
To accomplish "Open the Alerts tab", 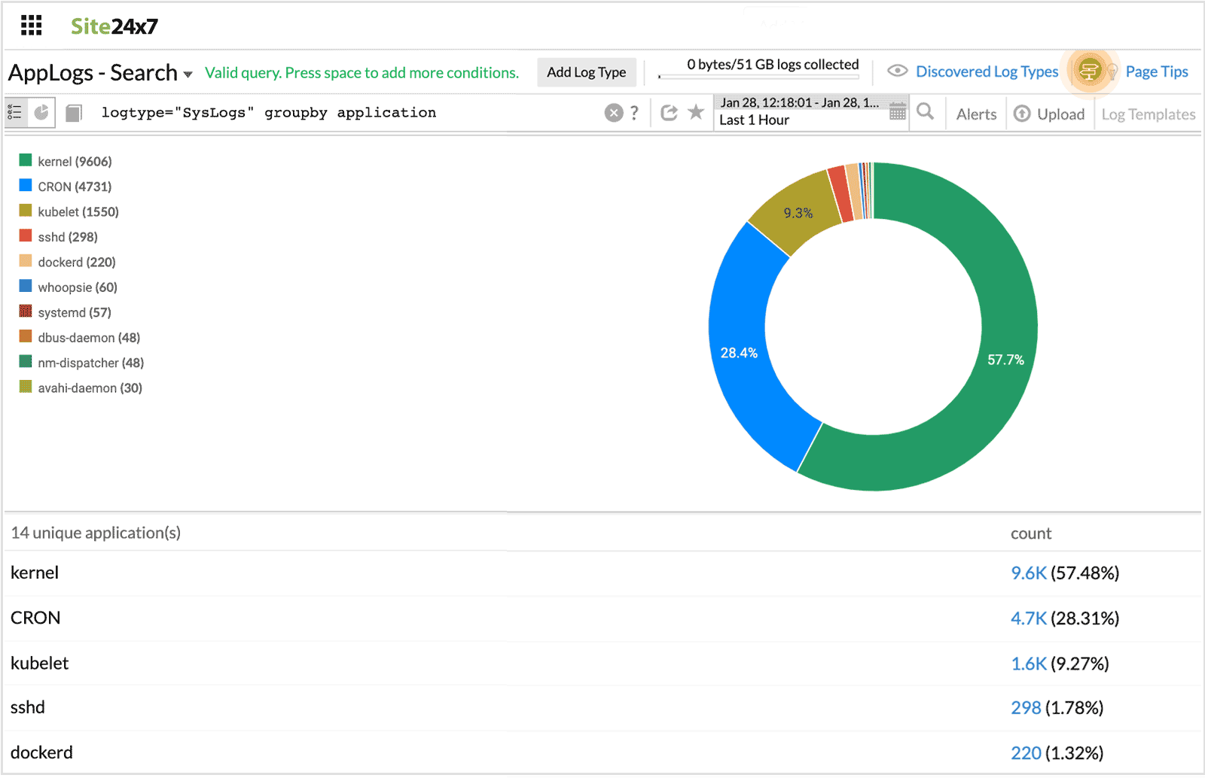I will pyautogui.click(x=976, y=114).
